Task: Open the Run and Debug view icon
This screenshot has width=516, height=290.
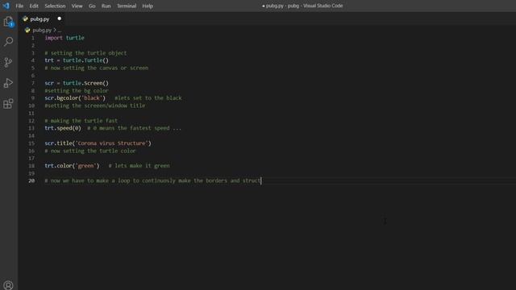Action: (x=8, y=83)
